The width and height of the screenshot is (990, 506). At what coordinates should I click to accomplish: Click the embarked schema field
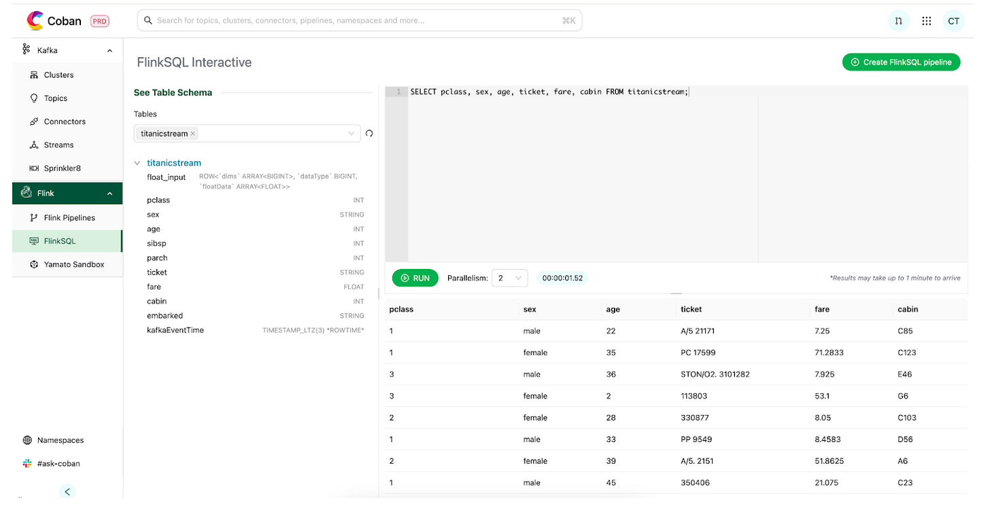(x=165, y=316)
